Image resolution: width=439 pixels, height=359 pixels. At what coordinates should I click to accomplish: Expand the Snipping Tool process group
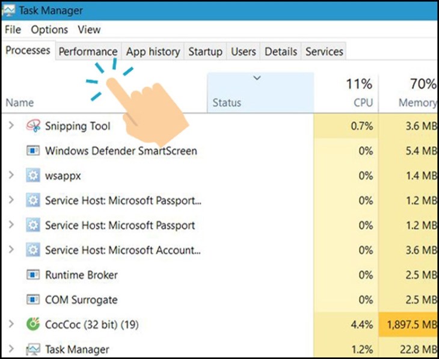coord(10,126)
